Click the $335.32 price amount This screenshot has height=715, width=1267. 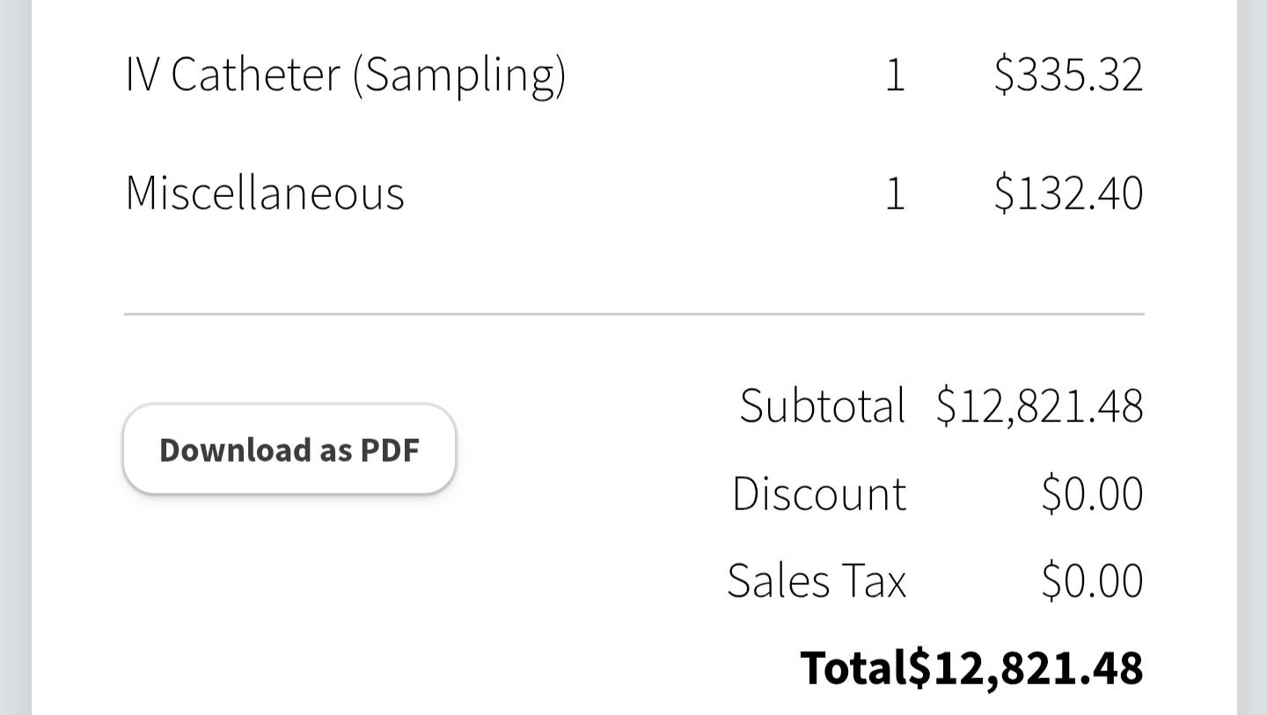click(x=1068, y=74)
